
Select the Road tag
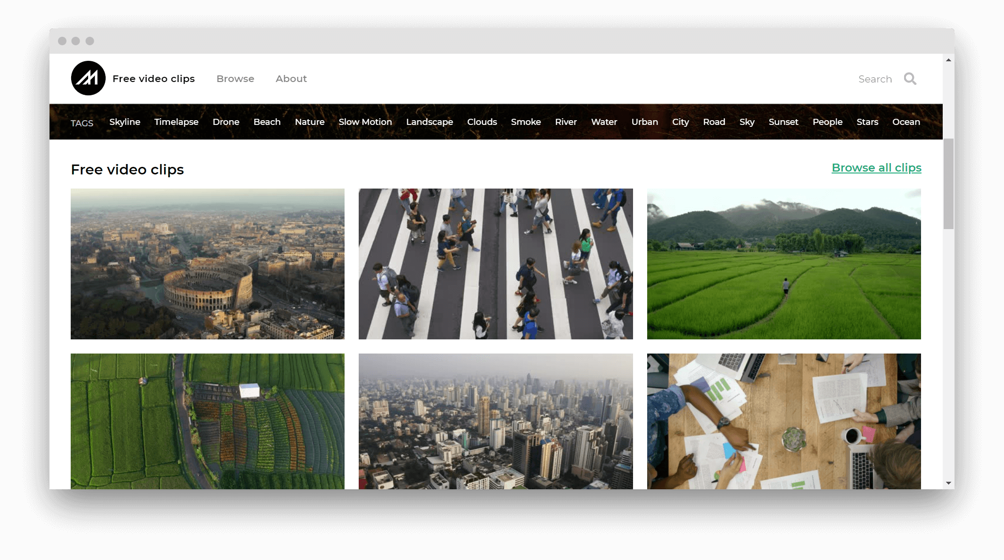click(714, 122)
